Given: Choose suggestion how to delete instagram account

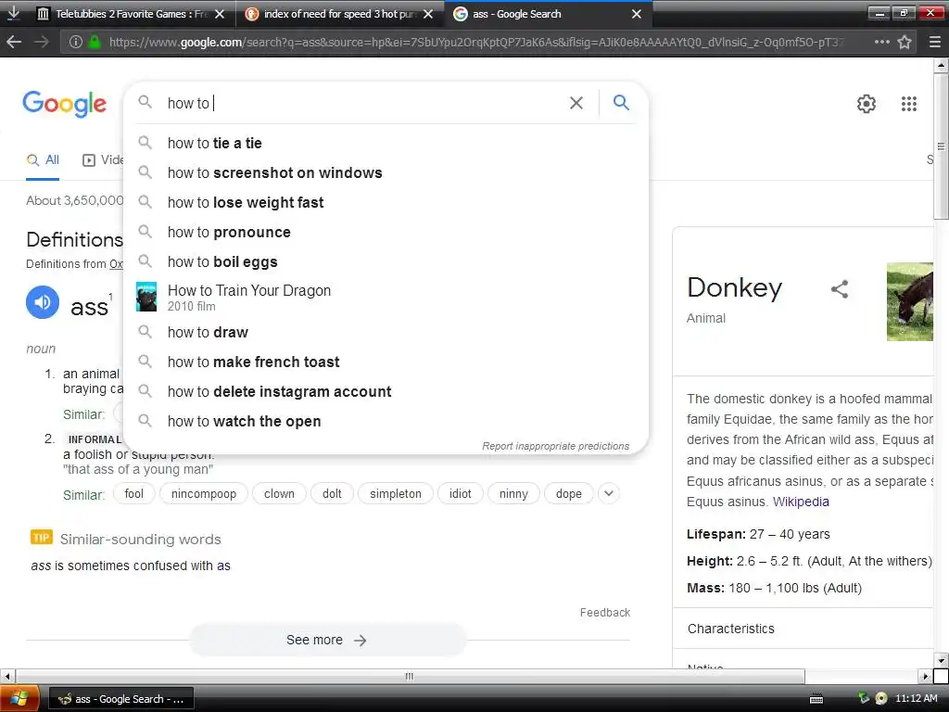Looking at the screenshot, I should [x=386, y=392].
